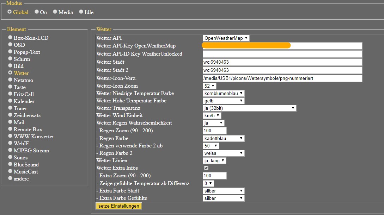Select the MJPEG Stream element
The height and width of the screenshot is (215, 384).
click(x=11, y=150)
